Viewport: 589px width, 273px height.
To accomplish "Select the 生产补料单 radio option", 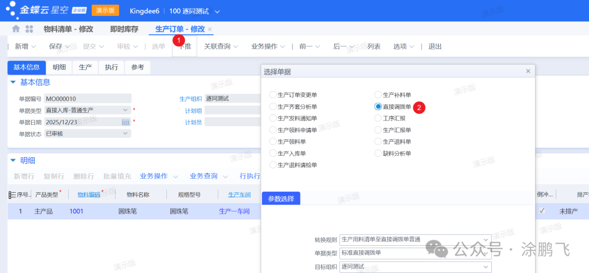I will (378, 95).
